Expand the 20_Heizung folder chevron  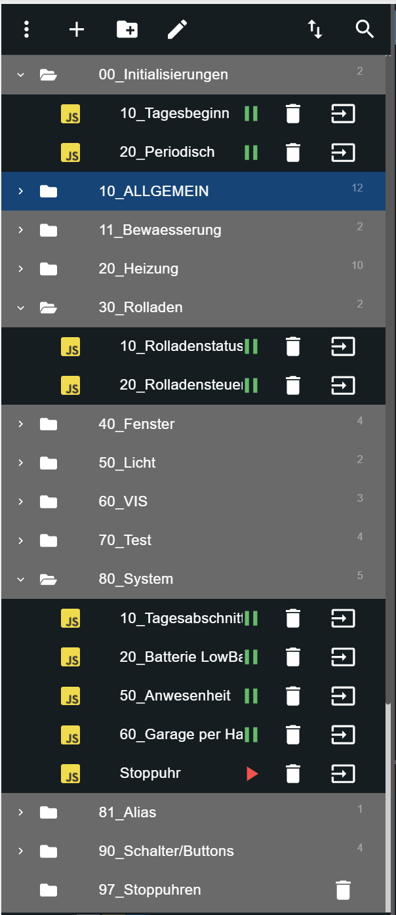20,269
